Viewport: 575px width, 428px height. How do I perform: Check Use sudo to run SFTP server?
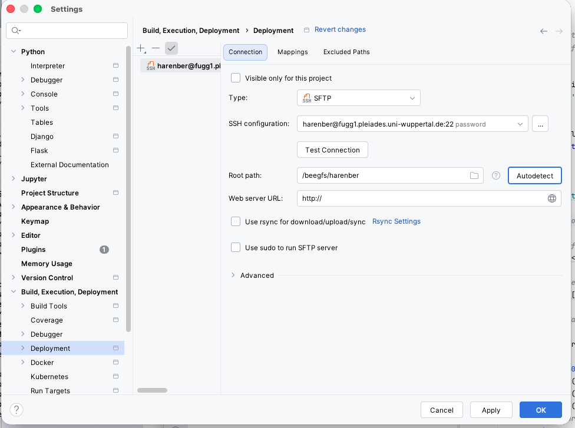click(236, 248)
